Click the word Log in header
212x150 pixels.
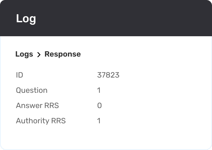point(26,19)
